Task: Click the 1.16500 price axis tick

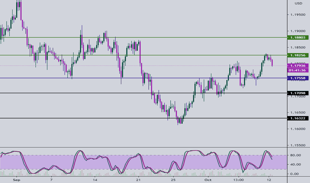Action: [298, 112]
